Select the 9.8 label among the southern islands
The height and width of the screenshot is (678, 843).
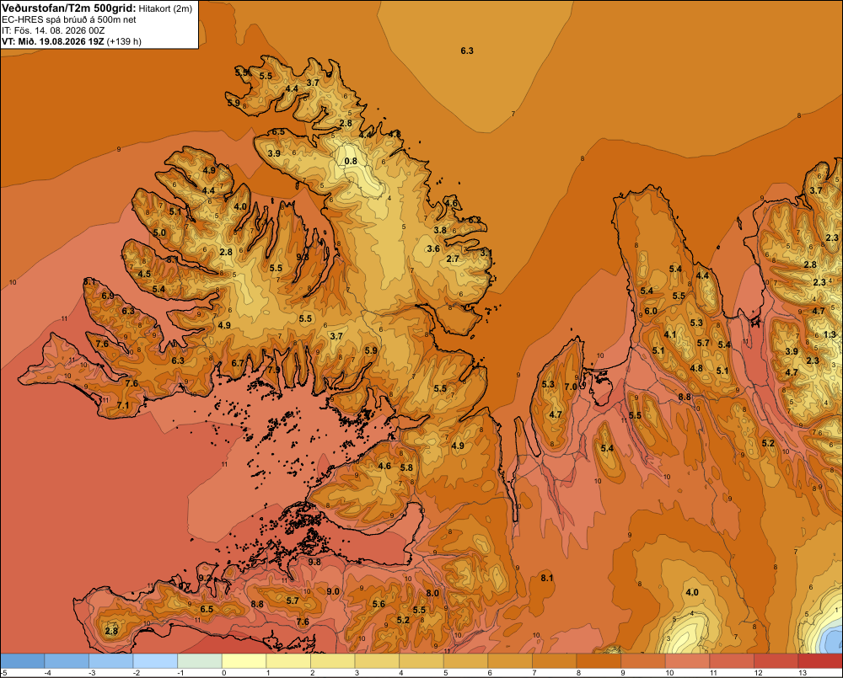click(x=314, y=562)
